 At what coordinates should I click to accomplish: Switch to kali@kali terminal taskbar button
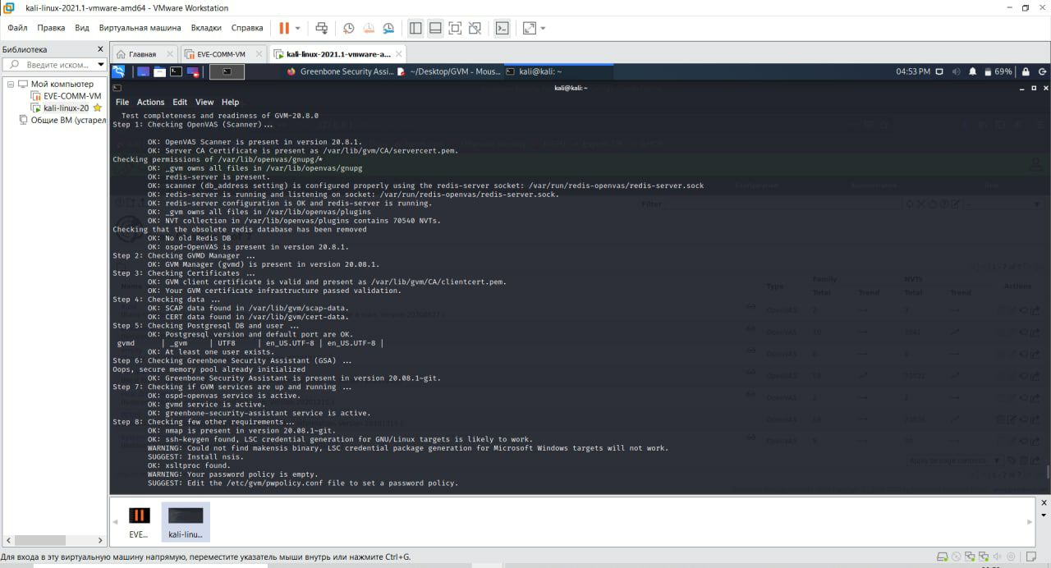[558, 71]
